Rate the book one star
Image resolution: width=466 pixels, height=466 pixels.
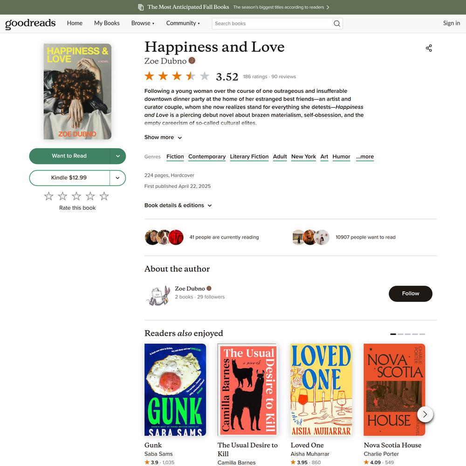point(49,196)
